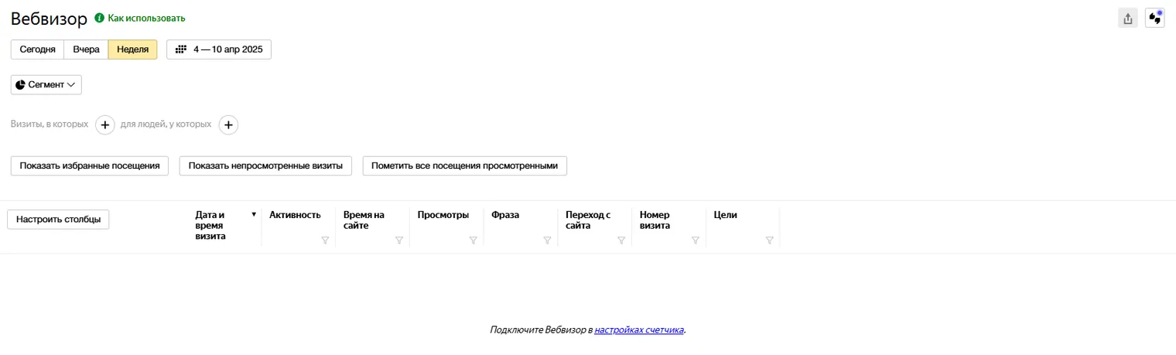Click the "Номер визита" column header text
Screen dimensions: 1176x355
pos(655,220)
